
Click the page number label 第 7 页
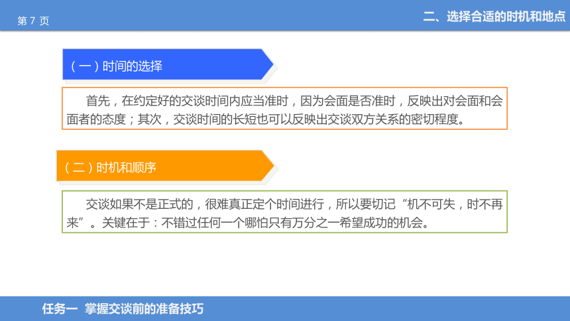33,21
